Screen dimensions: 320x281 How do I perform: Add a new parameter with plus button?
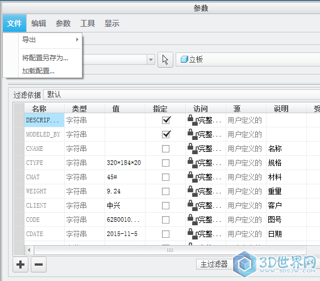coord(20,265)
